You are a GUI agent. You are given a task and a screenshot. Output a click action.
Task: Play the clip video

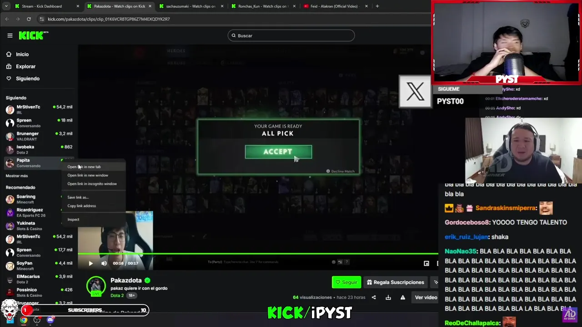click(90, 263)
